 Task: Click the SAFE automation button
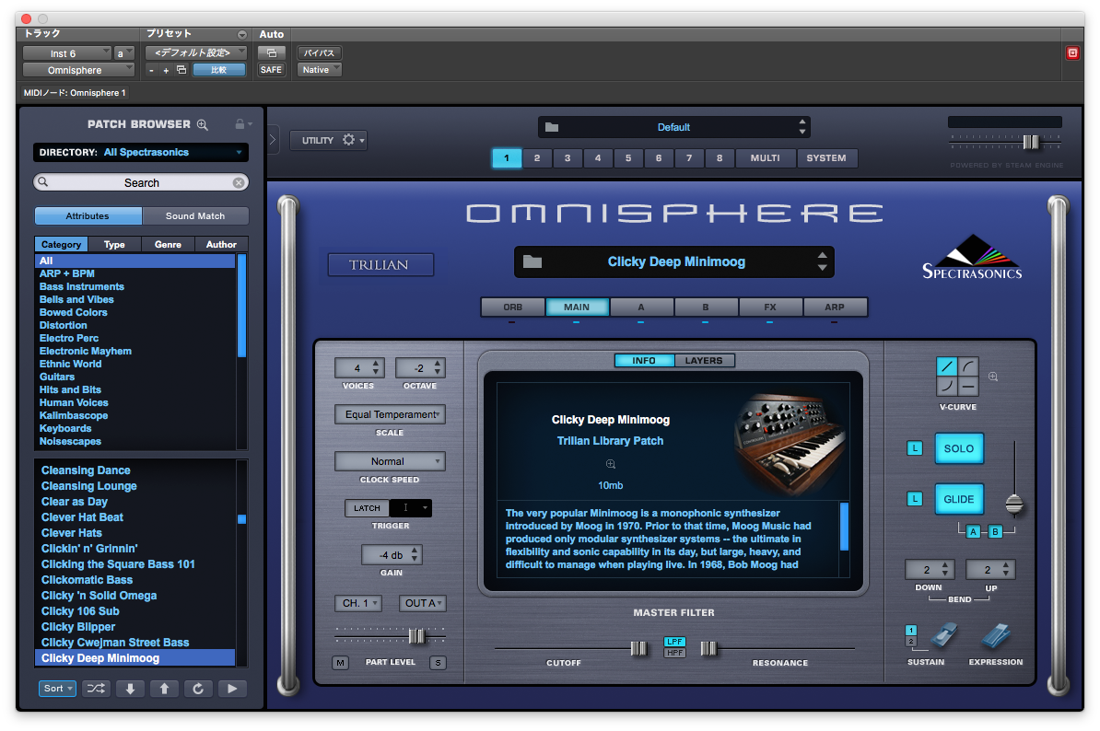point(272,69)
